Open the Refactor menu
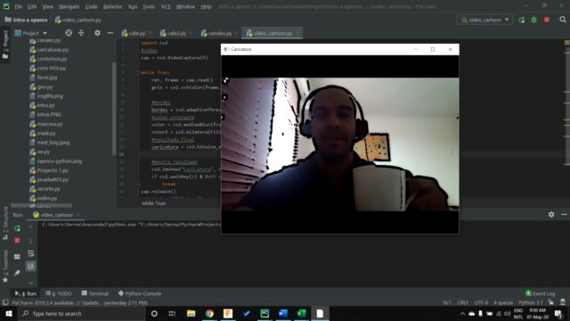Screen dimensions: 570x321 click(113, 6)
